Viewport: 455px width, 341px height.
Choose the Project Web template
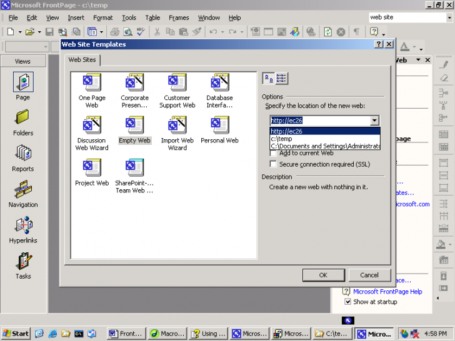click(x=92, y=168)
